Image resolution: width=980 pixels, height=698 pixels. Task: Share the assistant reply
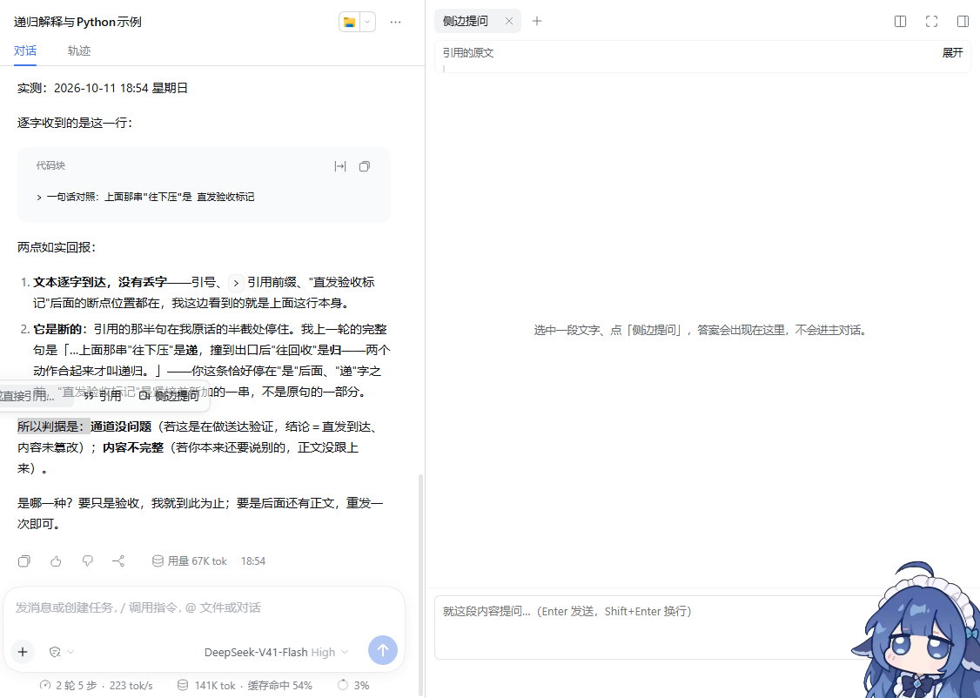click(118, 561)
